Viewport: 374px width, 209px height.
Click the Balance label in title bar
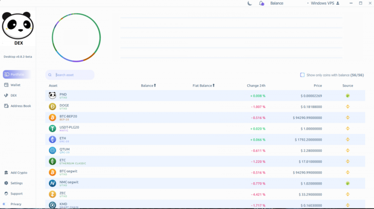277,4
